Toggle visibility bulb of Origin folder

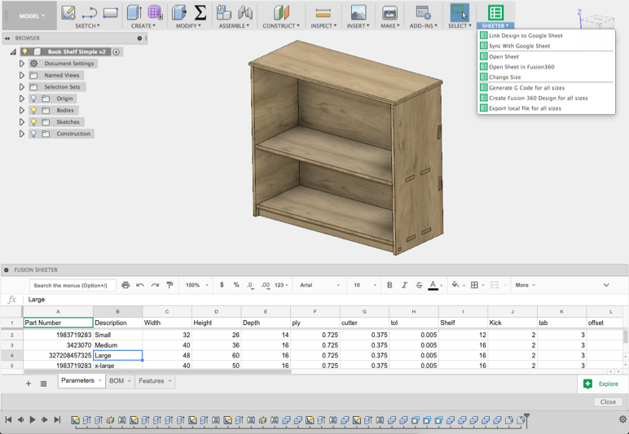coord(33,99)
